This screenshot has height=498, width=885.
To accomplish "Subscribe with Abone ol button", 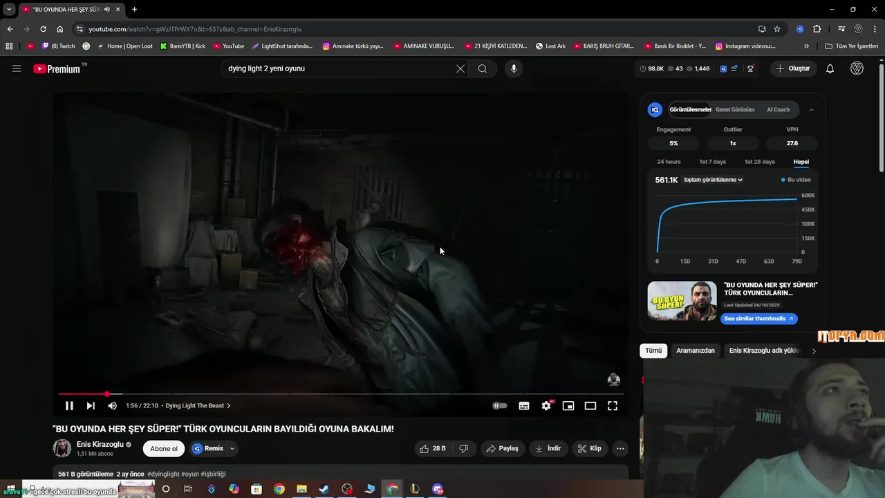I will (x=164, y=448).
